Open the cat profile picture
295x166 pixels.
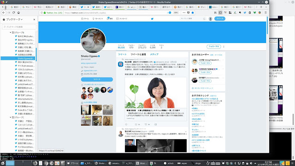click(93, 41)
